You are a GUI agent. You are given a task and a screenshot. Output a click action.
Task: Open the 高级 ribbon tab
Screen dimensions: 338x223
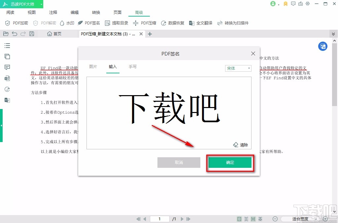click(x=139, y=12)
